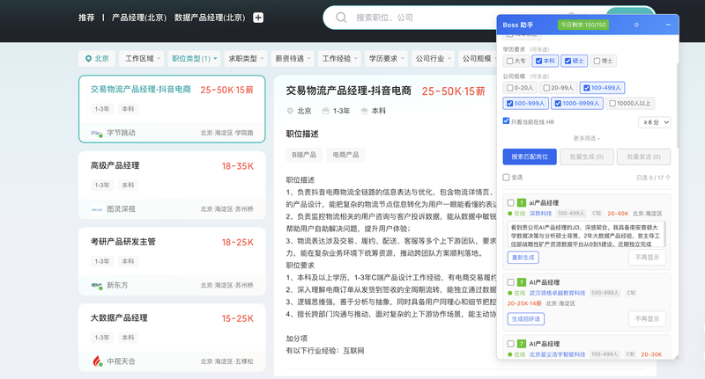Open 公司规模 filter dropdown
Image resolution: width=705 pixels, height=379 pixels.
tap(478, 58)
